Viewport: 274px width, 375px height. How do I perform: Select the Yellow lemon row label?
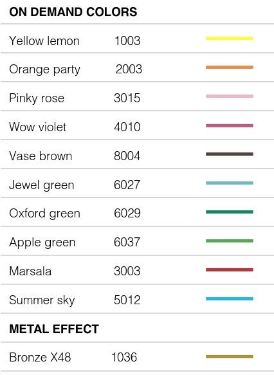coord(44,41)
